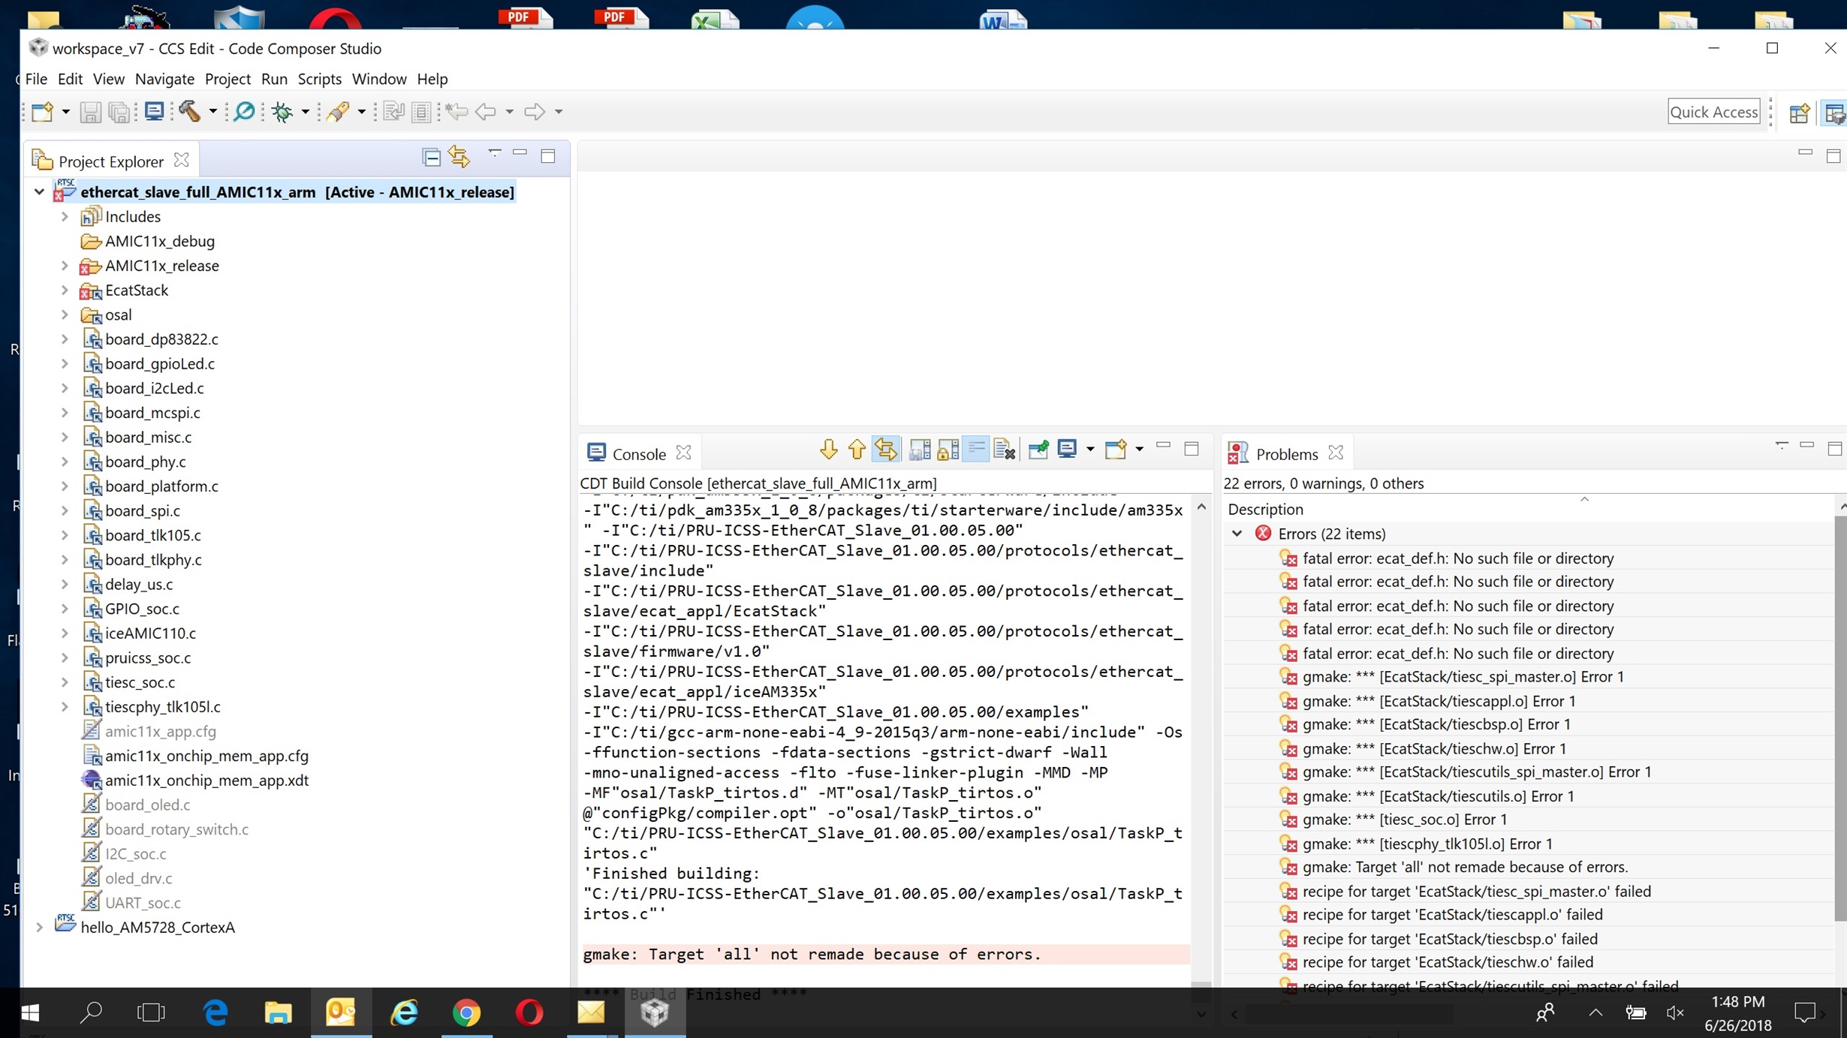Click Back navigation arrow in toolbar
Viewport: 1847px width, 1038px height.
pyautogui.click(x=486, y=112)
